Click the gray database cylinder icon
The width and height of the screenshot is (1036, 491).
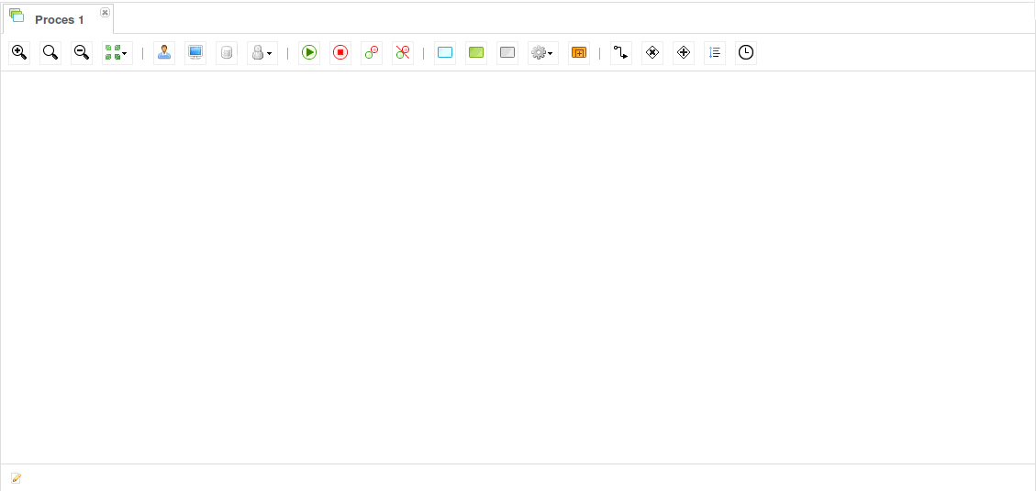pyautogui.click(x=227, y=53)
